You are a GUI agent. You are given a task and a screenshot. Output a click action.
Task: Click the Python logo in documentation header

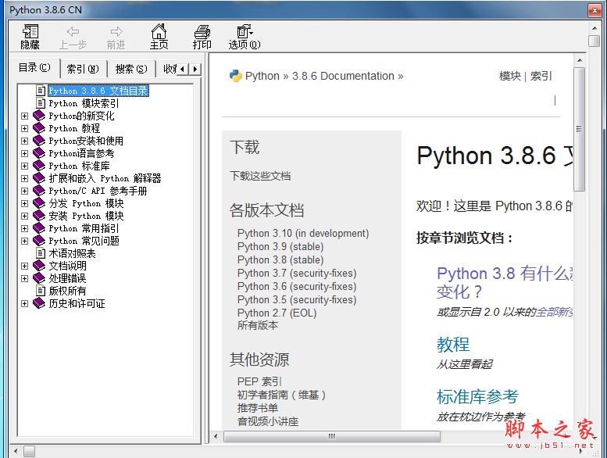tap(236, 76)
